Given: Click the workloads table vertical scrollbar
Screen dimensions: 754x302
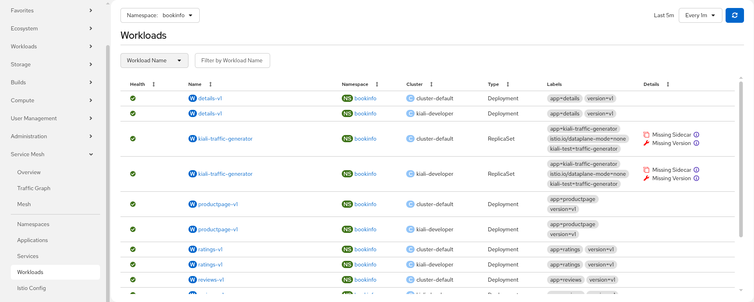Looking at the screenshot, I should (741, 160).
